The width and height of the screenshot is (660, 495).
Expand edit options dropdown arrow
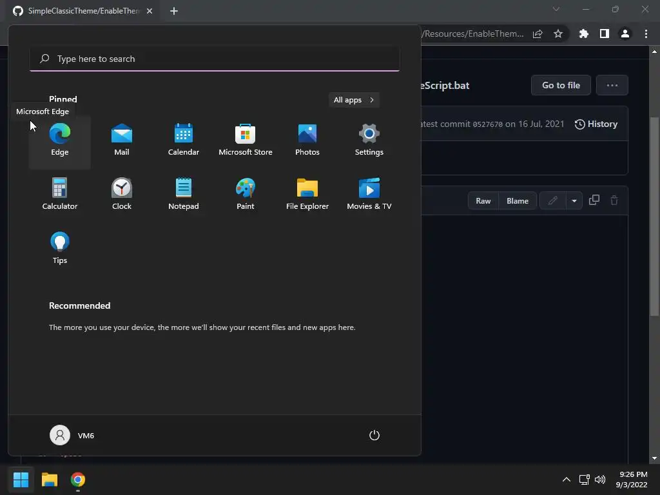tap(574, 201)
